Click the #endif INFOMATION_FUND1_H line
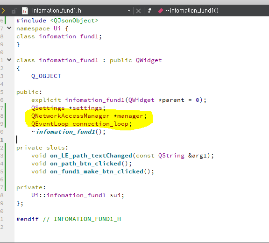This screenshot has height=243, width=269. [x=69, y=219]
